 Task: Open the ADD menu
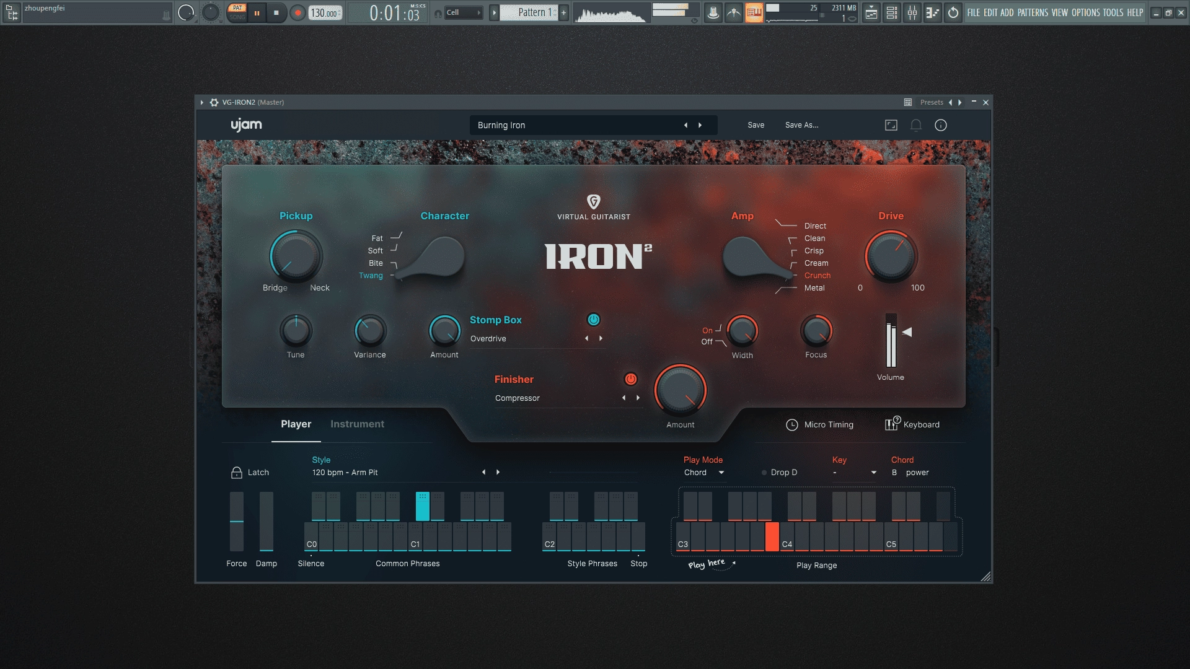click(1007, 12)
